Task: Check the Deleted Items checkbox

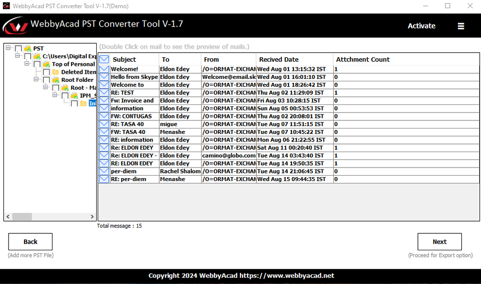Action: 46,71
